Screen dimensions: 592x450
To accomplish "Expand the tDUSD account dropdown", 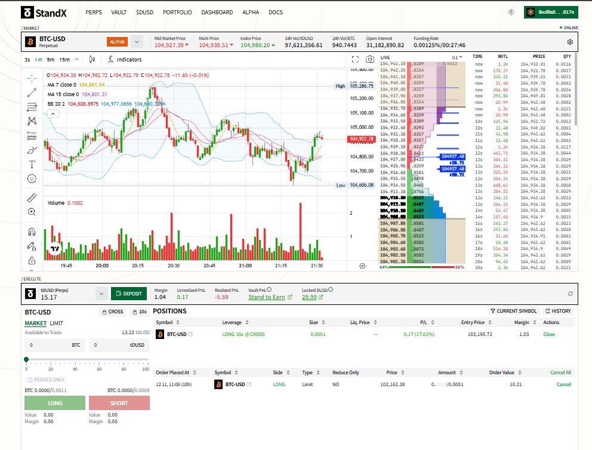I will (x=101, y=294).
